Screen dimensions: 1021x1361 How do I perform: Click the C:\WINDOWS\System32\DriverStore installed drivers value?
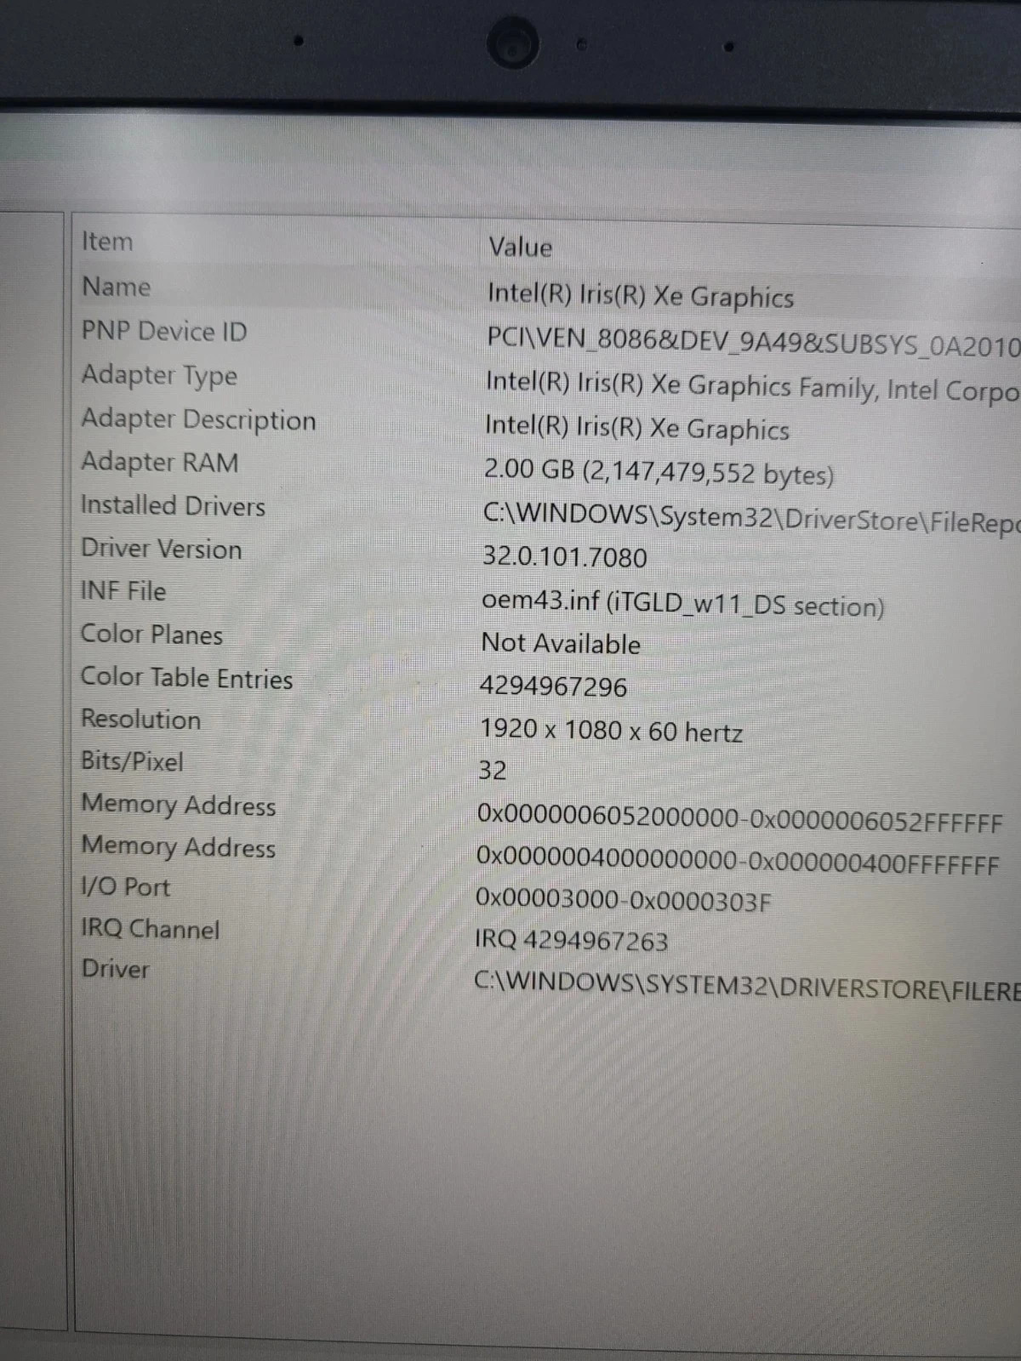point(750,518)
